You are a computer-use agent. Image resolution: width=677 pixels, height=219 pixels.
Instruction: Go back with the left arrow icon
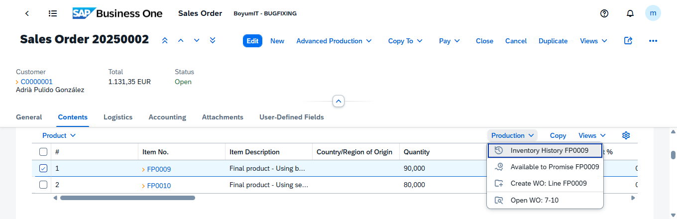(27, 13)
